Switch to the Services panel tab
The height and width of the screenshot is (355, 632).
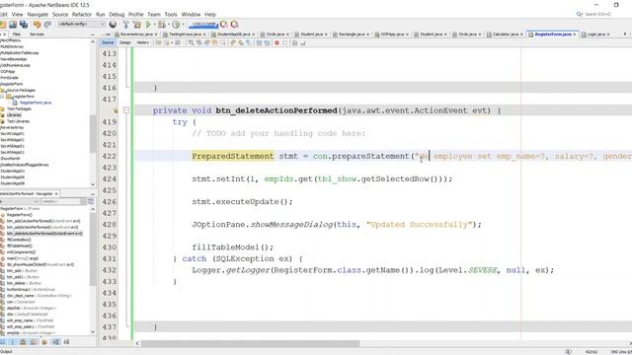(37, 35)
